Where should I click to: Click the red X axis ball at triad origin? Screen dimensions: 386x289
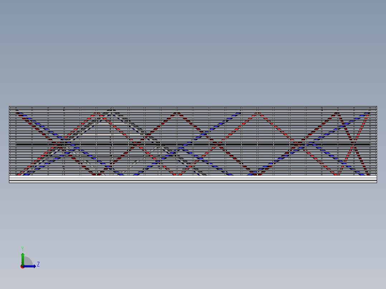(x=22, y=267)
